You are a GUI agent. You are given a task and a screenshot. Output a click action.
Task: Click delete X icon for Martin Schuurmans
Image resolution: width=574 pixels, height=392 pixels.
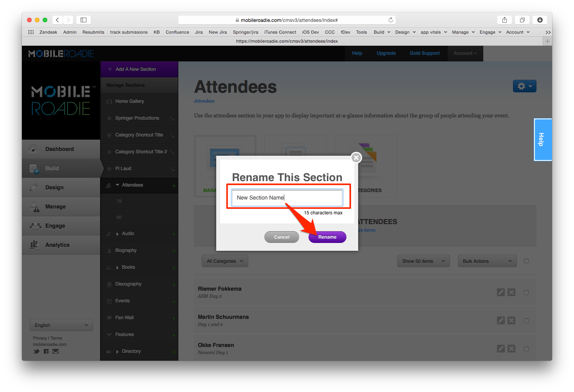click(511, 320)
